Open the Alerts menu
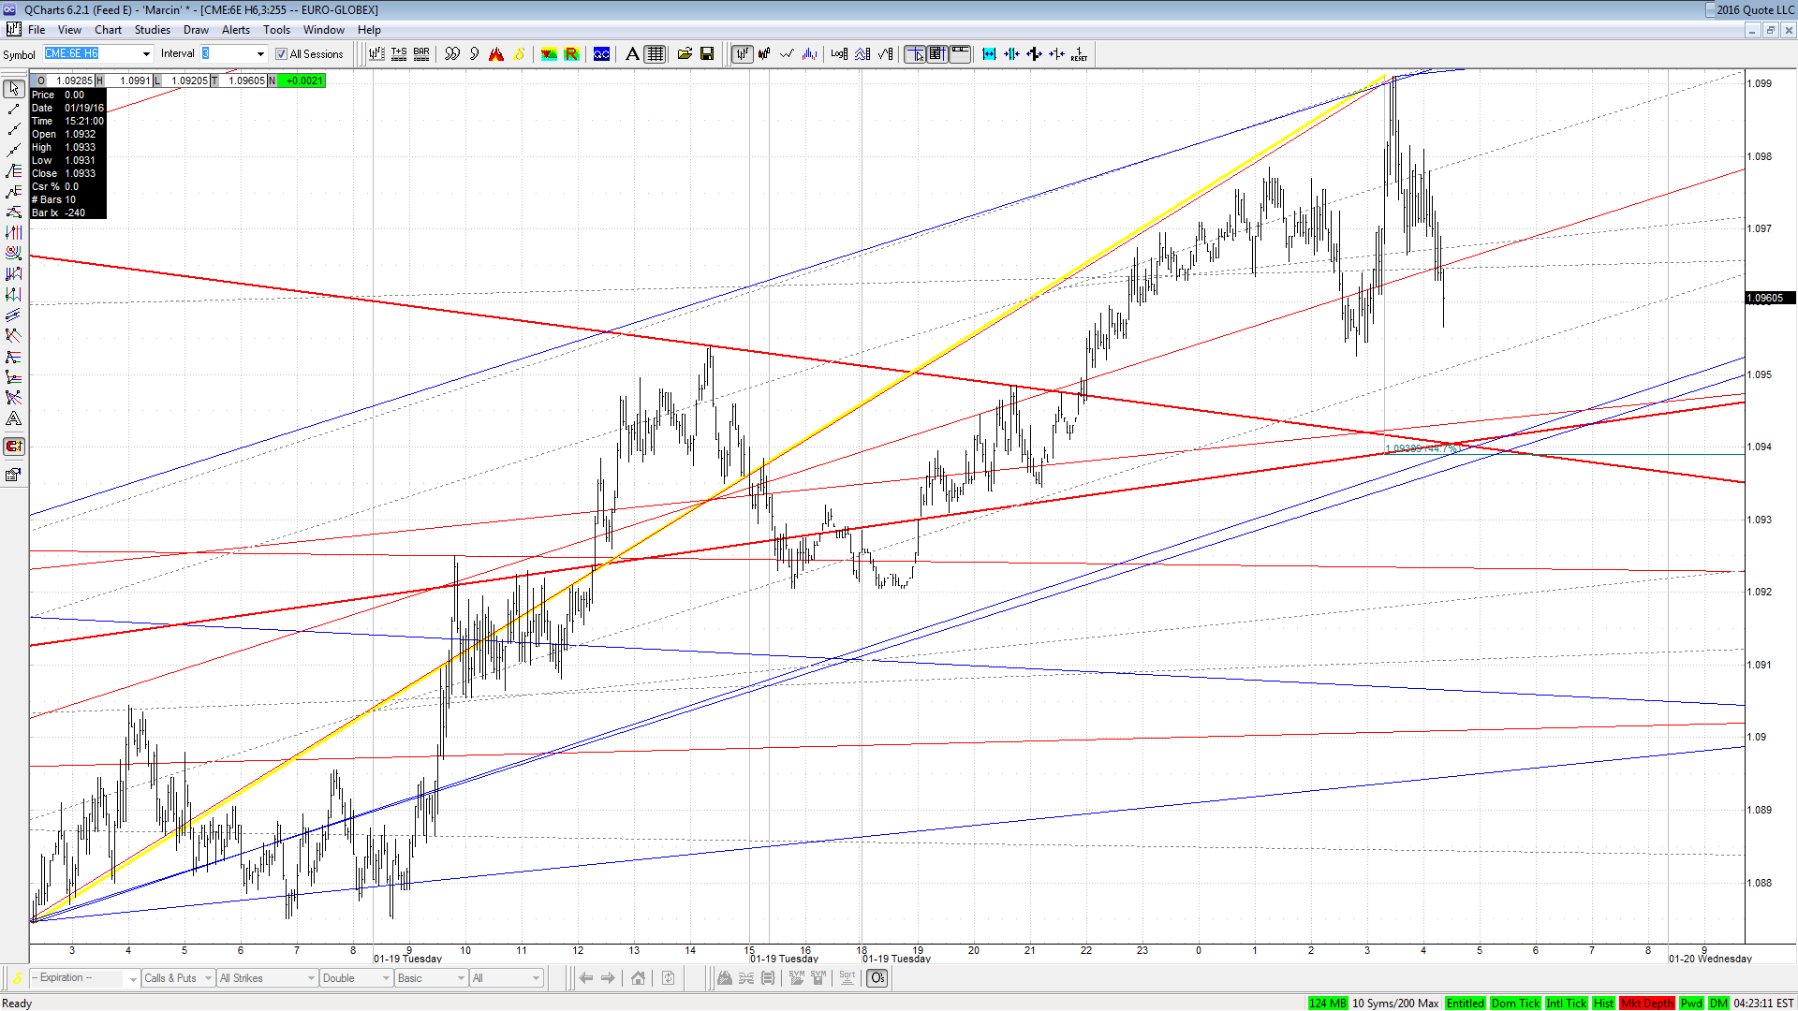Screen dimensions: 1798x1011 [x=236, y=30]
